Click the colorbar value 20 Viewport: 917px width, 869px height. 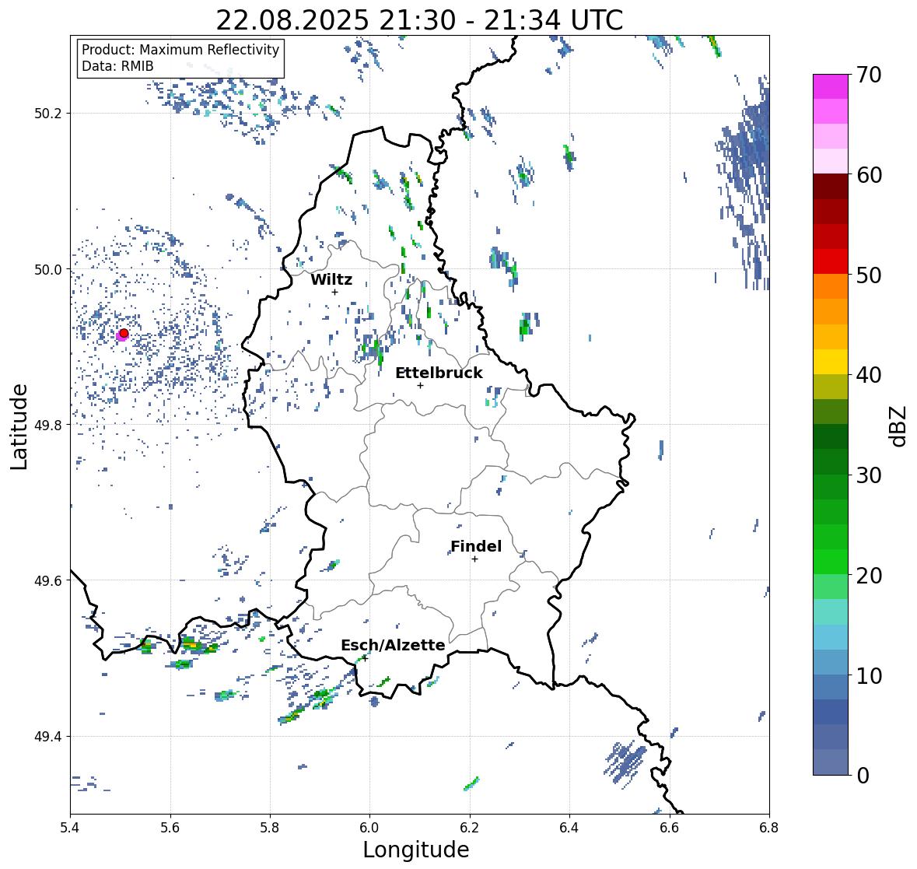click(x=869, y=576)
